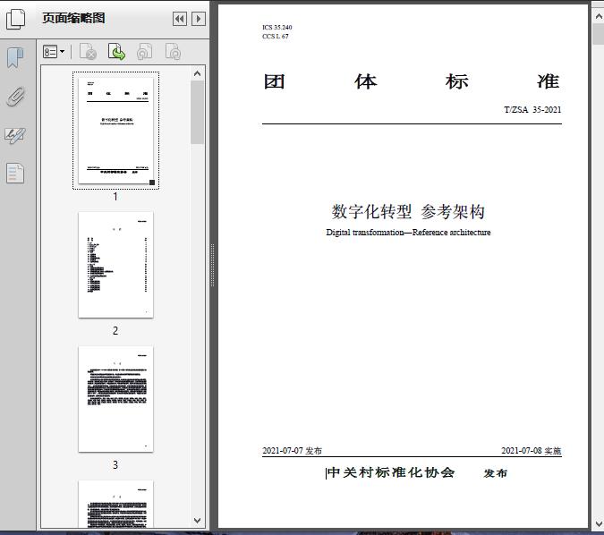Click the rotate pages clockwise icon

coord(173,52)
